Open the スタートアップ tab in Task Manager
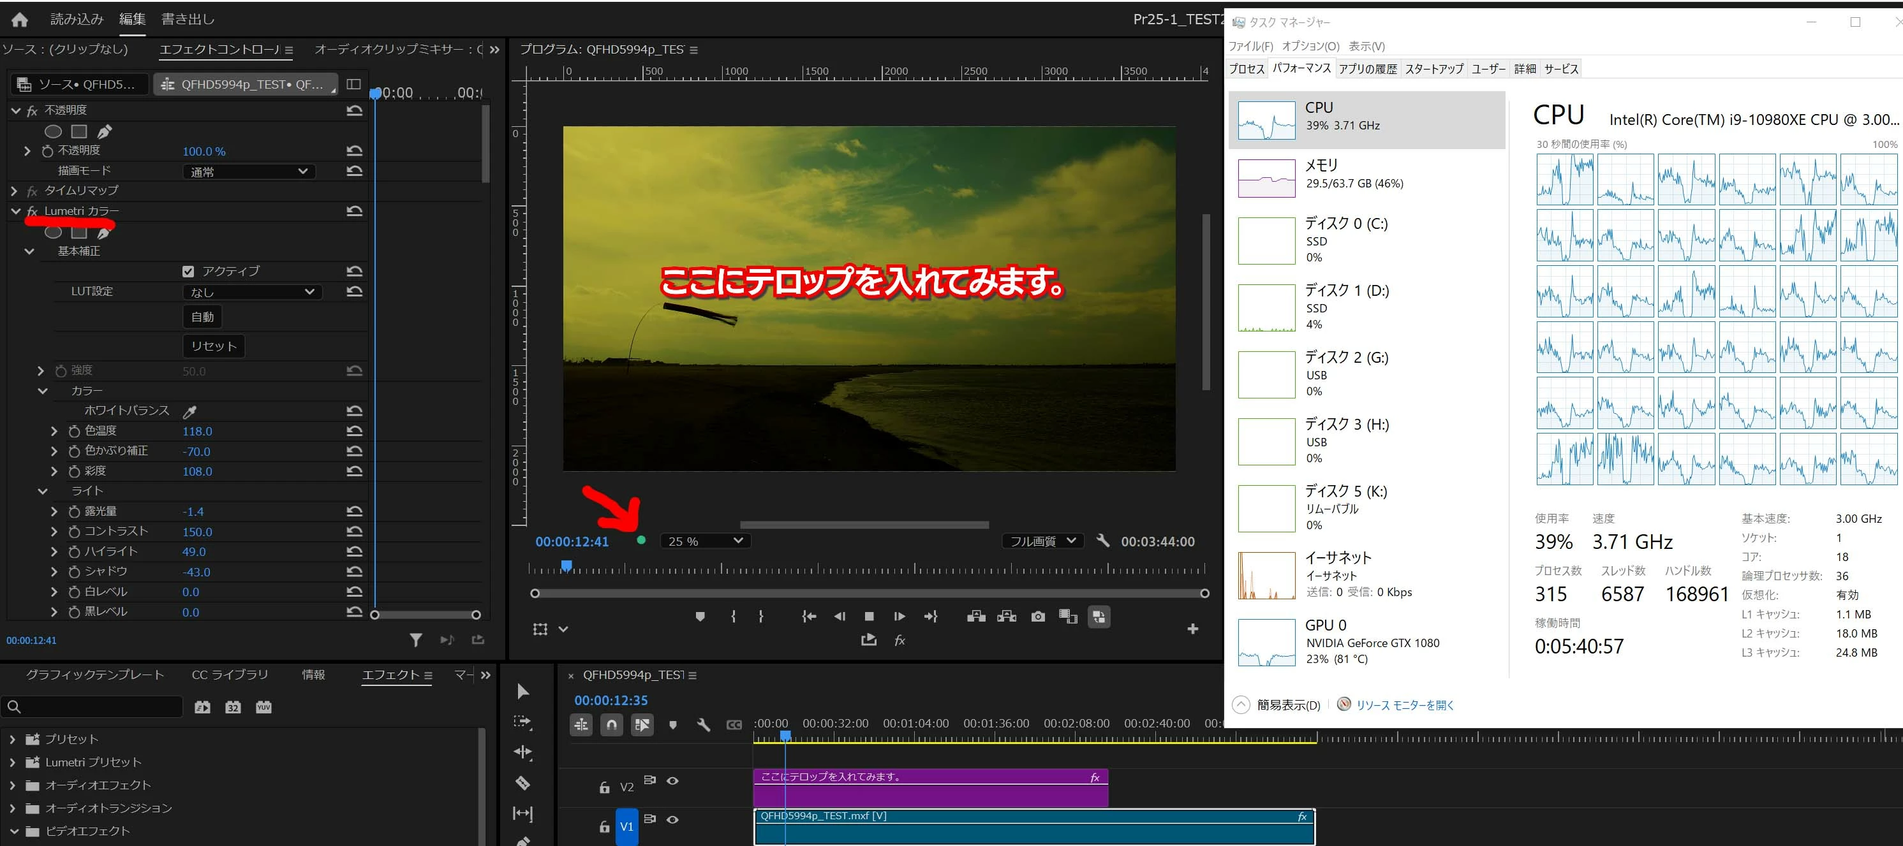 click(1433, 69)
